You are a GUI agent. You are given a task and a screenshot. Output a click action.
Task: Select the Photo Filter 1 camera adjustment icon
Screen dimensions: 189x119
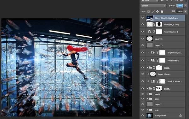click(x=153, y=60)
